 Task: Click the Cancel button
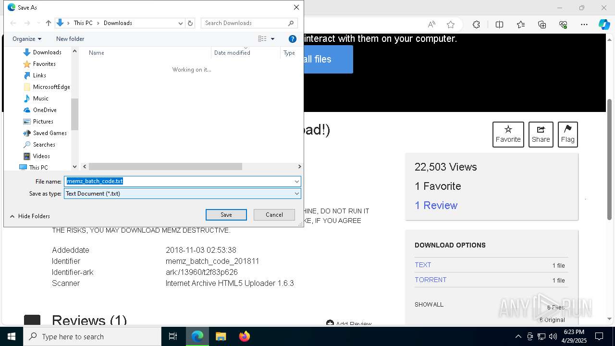[274, 215]
